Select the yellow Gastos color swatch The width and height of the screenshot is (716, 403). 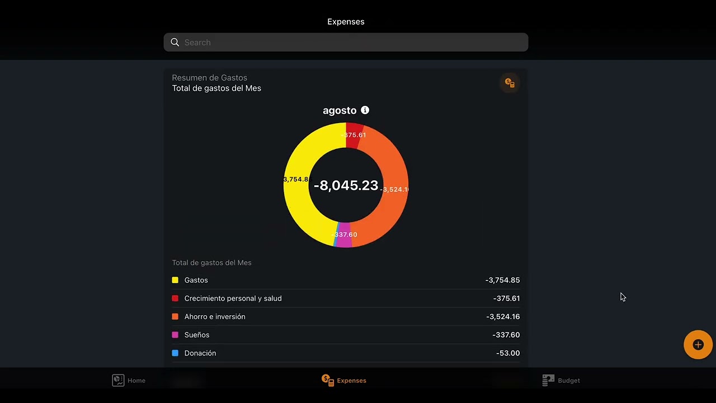click(x=175, y=280)
